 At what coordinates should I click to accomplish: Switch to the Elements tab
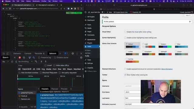coord(17,54)
